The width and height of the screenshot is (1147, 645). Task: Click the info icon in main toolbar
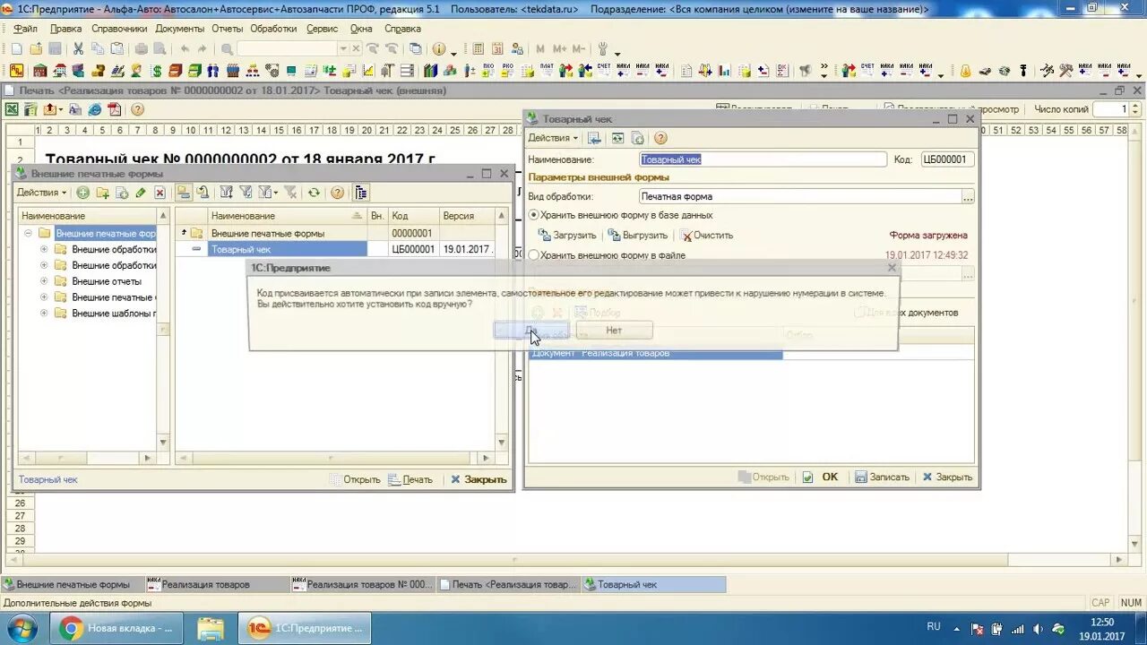pos(439,49)
